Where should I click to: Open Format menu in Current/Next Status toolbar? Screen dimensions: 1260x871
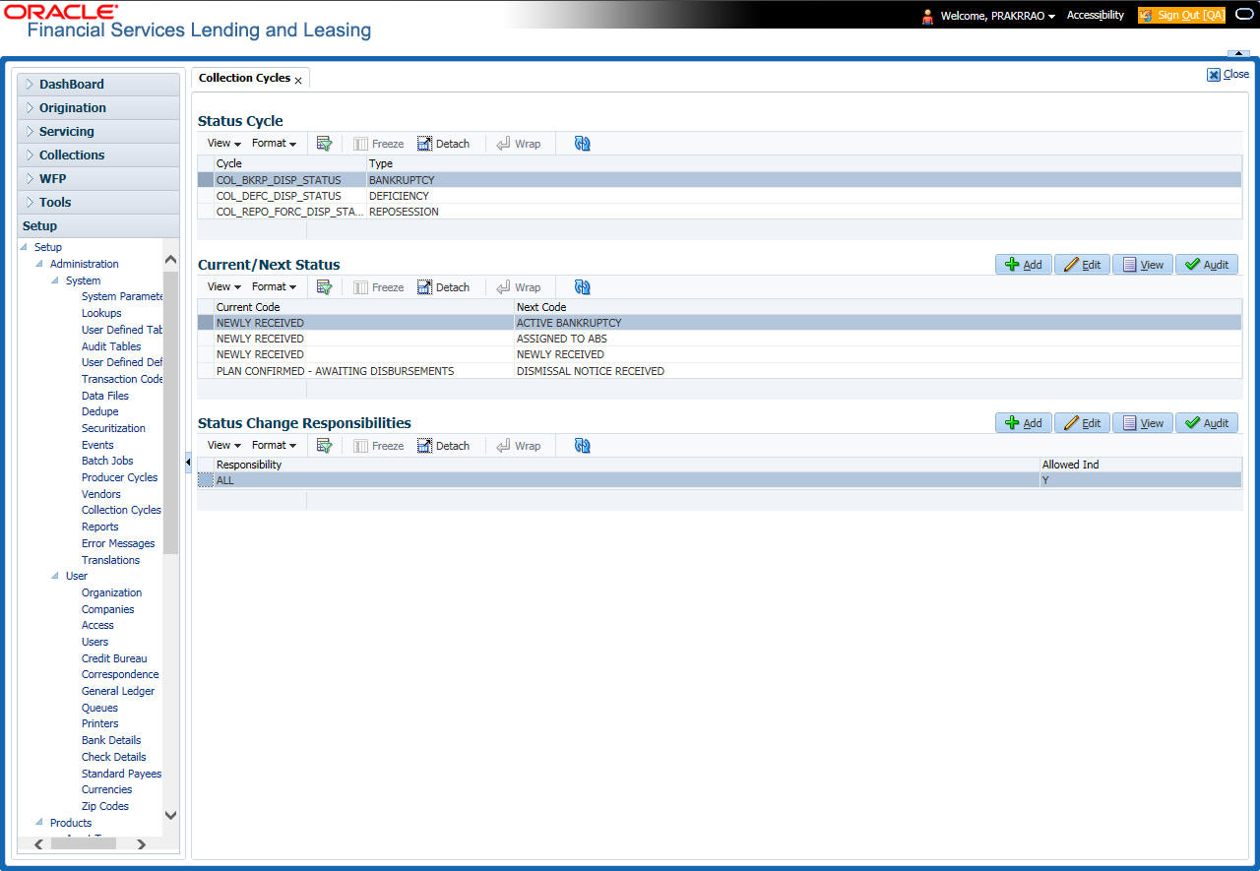pos(274,287)
